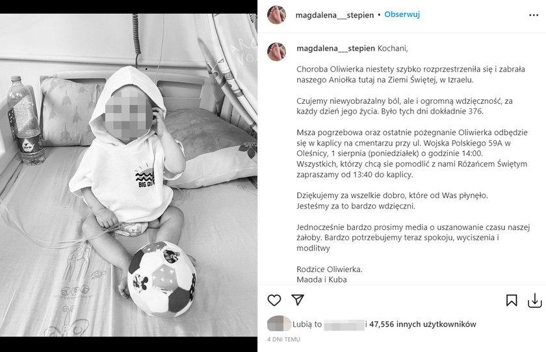Open magdalena__stepien username in caption
This screenshot has height=352, width=546.
pyautogui.click(x=335, y=48)
